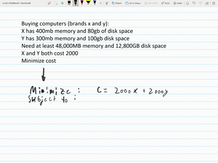Add a new pen with plus icon
The image size is (218, 163).
100,3
